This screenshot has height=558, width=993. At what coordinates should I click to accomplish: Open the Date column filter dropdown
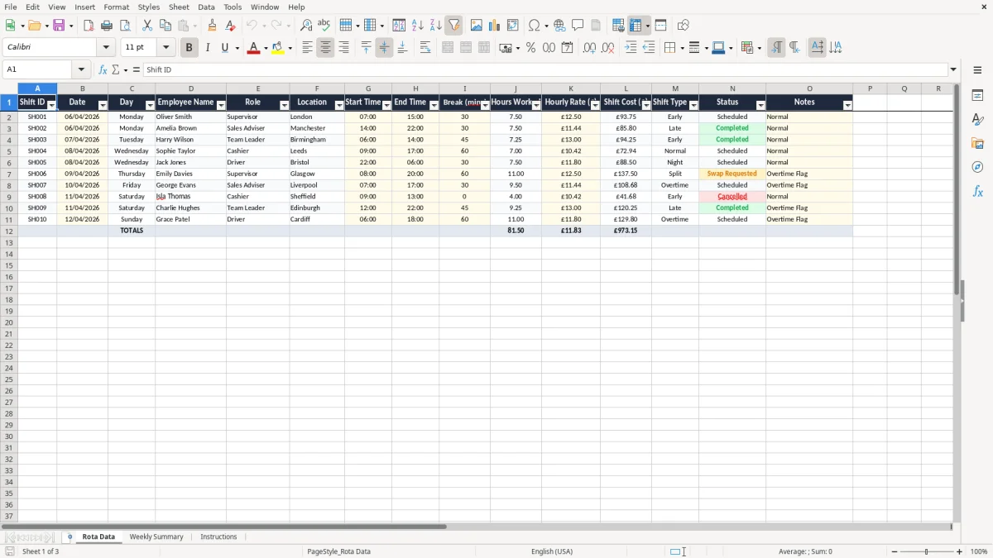[103, 105]
